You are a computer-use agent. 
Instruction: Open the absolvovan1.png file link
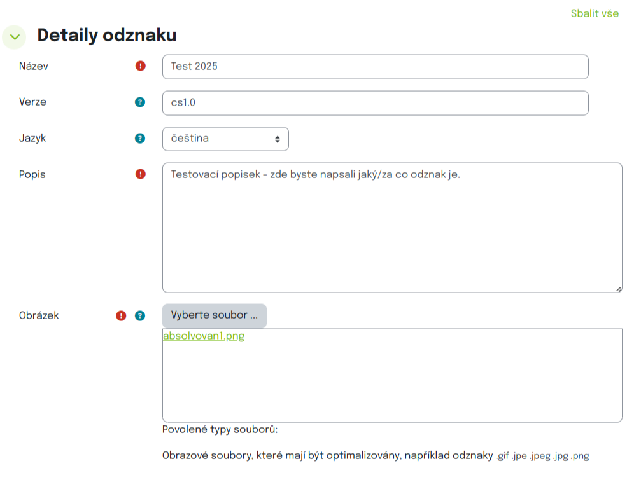click(x=204, y=336)
